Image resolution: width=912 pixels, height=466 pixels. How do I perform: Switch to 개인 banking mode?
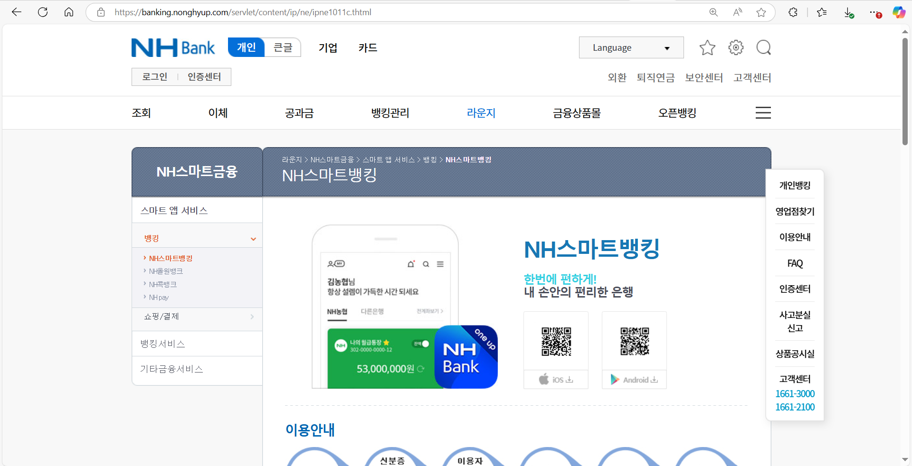[x=246, y=47]
